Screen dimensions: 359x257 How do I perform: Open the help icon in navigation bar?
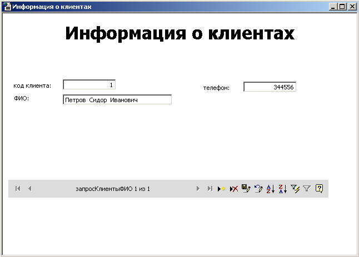tap(319, 189)
